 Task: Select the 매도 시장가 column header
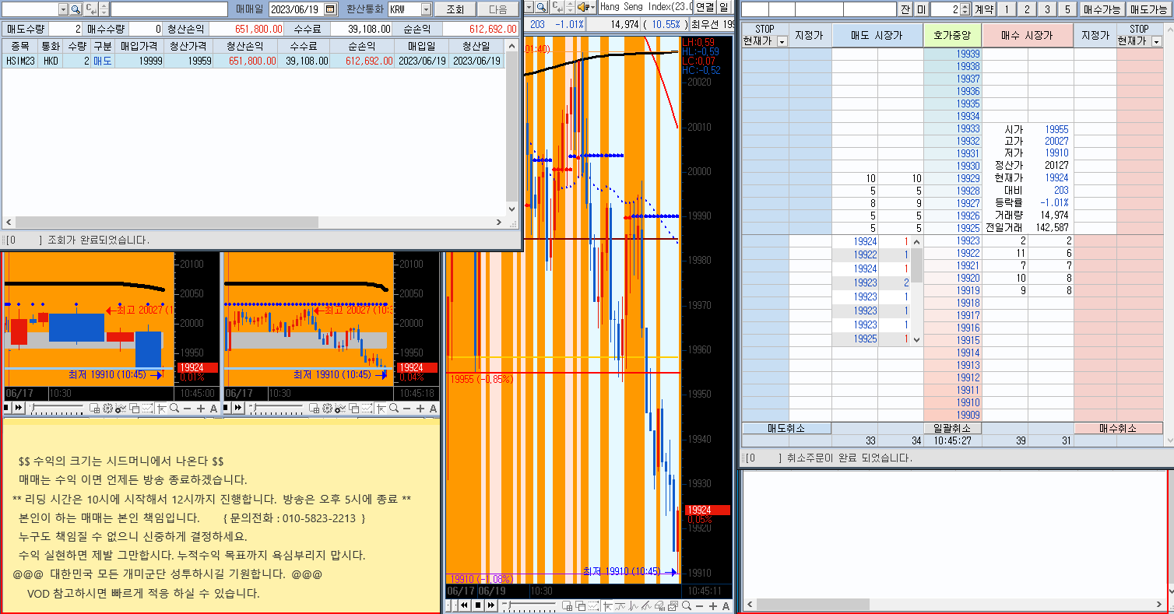(x=877, y=36)
